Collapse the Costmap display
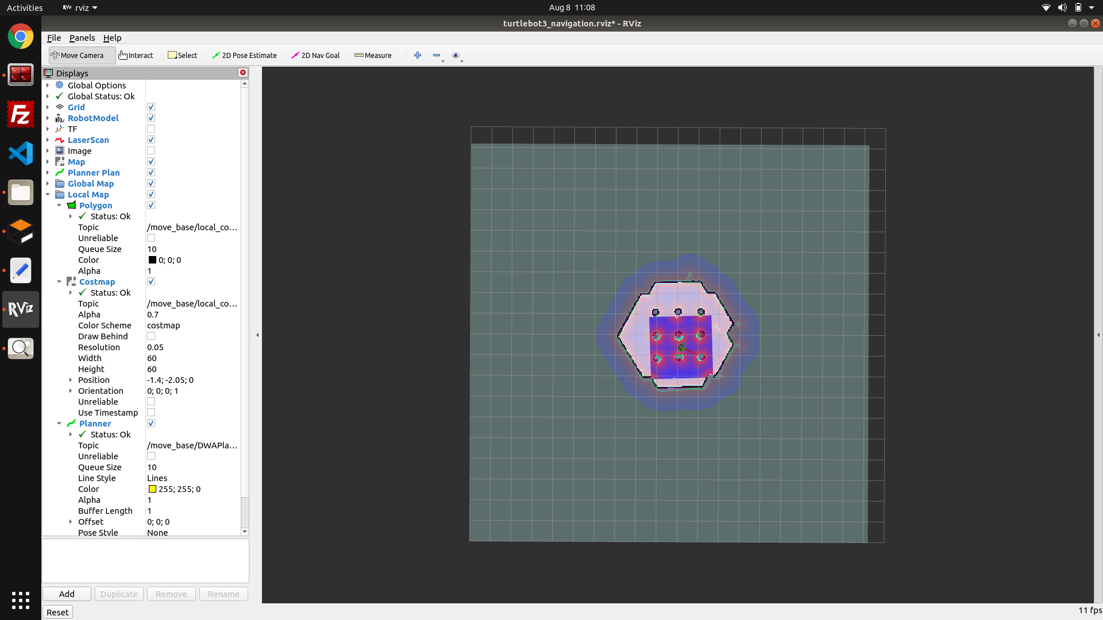Screen dimensions: 1103x620 tap(59, 281)
